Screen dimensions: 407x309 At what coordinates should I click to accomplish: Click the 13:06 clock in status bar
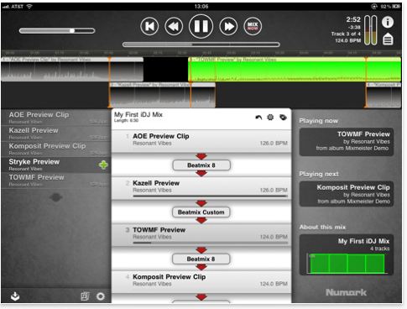201,6
